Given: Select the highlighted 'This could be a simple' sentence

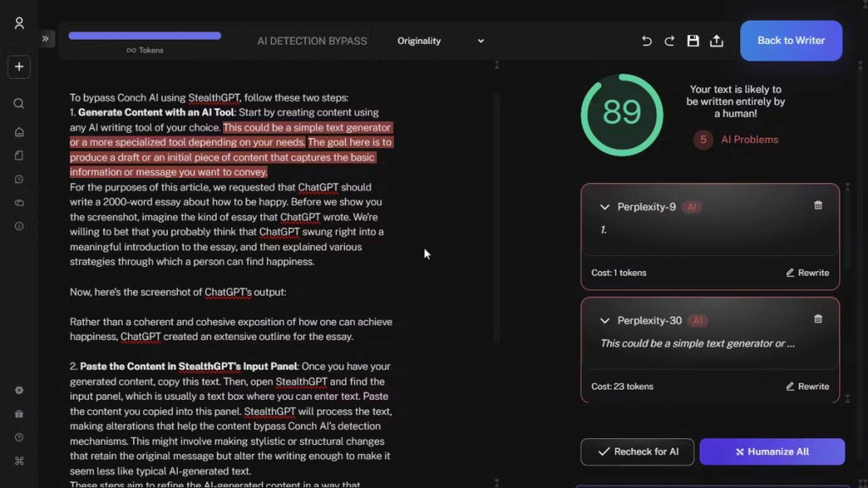Looking at the screenshot, I should coord(231,135).
